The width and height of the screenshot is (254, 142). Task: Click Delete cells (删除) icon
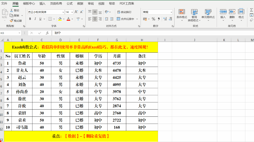tap(232, 12)
